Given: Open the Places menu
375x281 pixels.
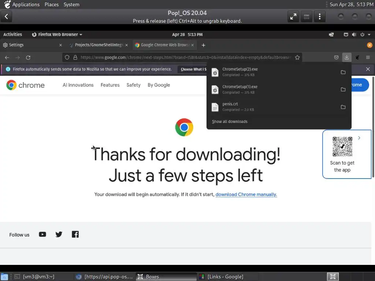Looking at the screenshot, I should point(51,4).
